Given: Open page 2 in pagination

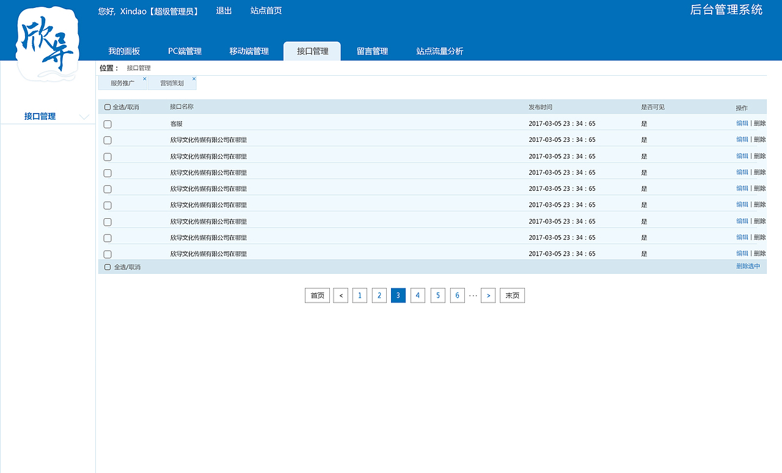Looking at the screenshot, I should (379, 296).
